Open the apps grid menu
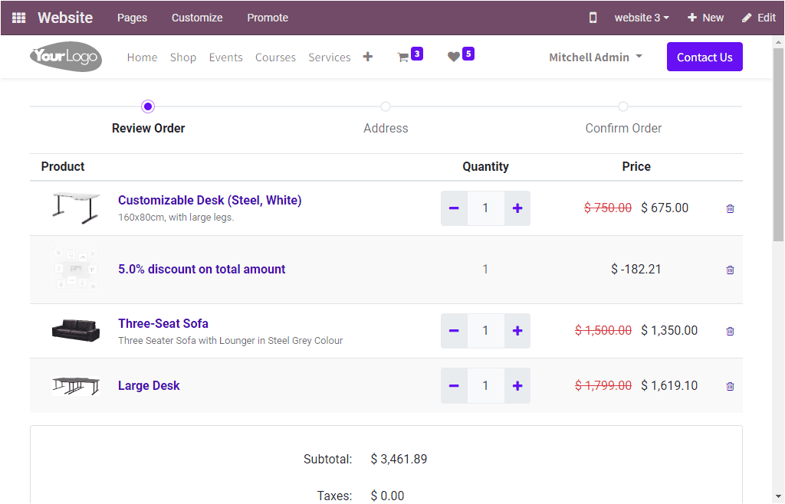The width and height of the screenshot is (785, 504). [17, 17]
